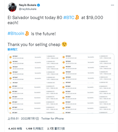
Task: Click the winking face emoji
Action: click(x=64, y=44)
